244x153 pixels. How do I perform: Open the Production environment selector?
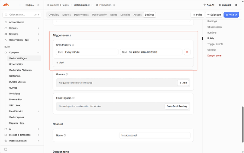pos(105,5)
